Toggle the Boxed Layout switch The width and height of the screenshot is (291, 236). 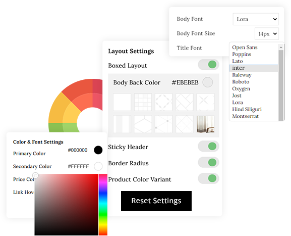pyautogui.click(x=208, y=65)
